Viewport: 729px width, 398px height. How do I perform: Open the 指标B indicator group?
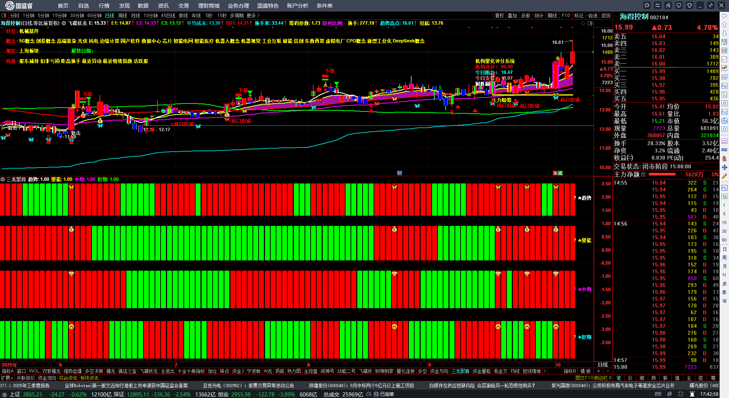570,371
